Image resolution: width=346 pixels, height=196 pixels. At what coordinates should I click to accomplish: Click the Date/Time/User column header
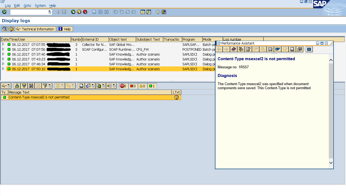tap(36, 40)
